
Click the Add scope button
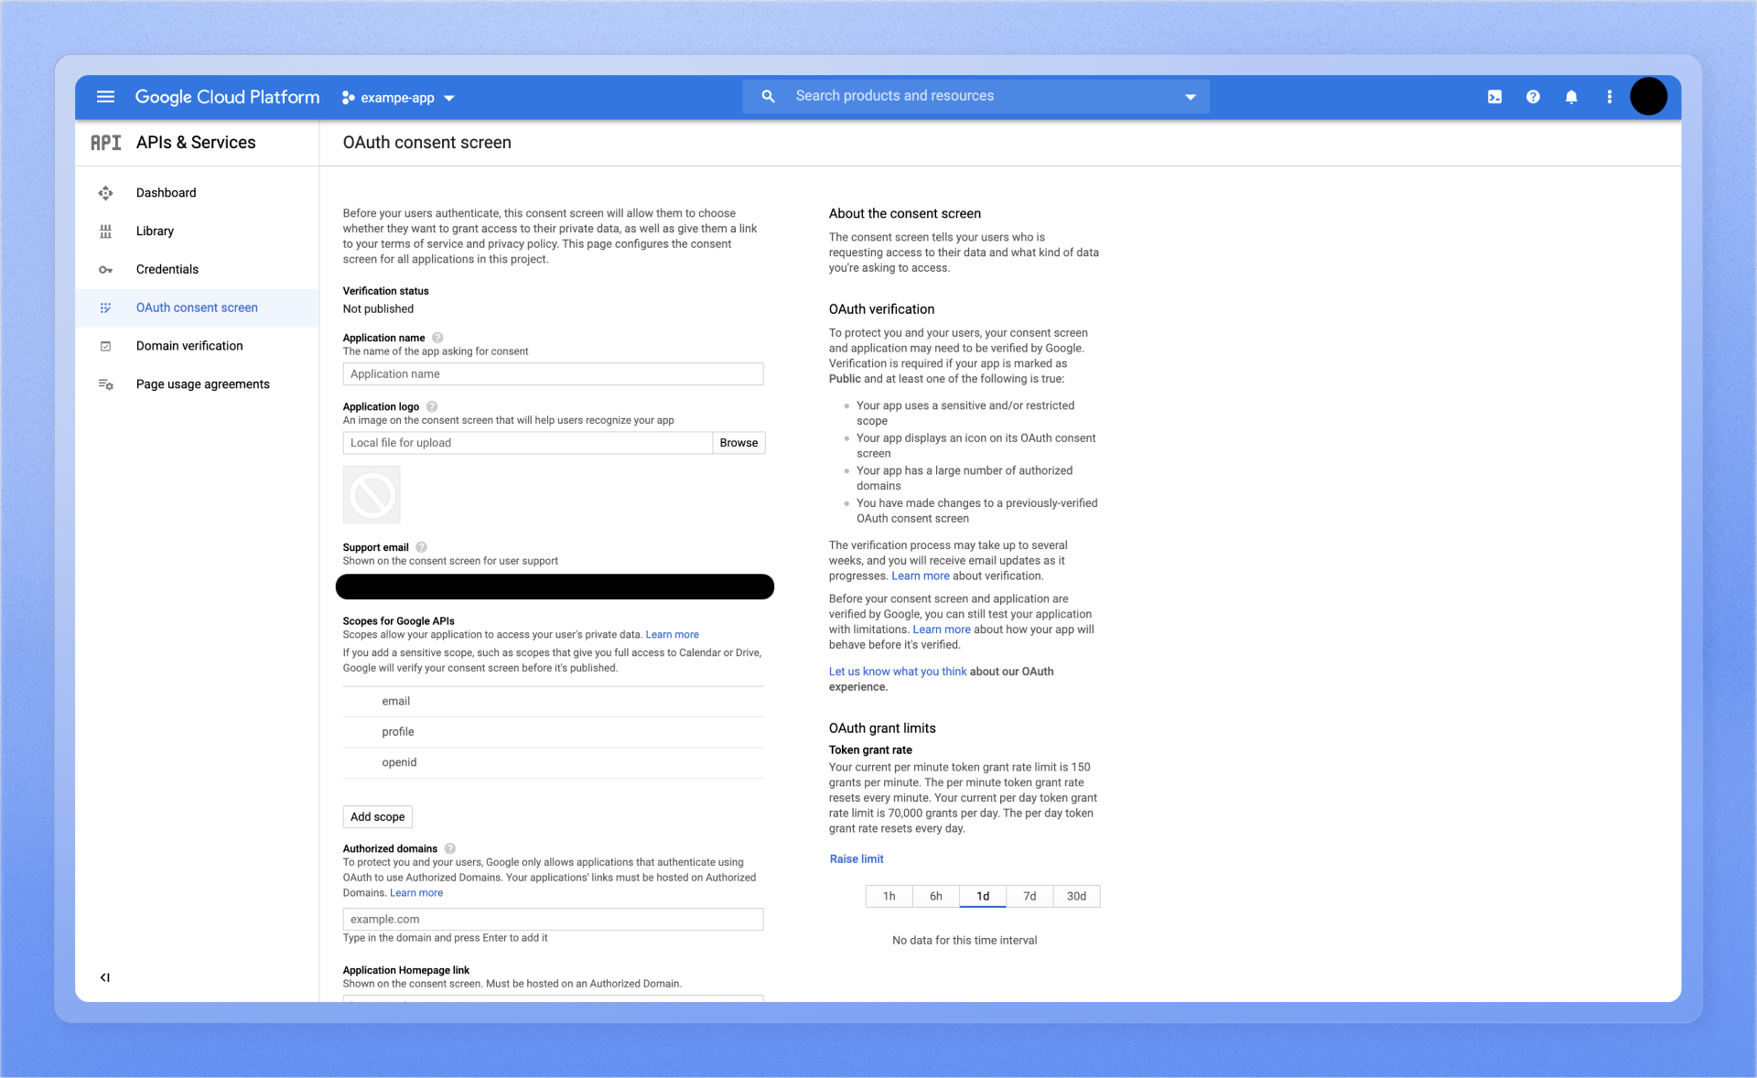[377, 816]
